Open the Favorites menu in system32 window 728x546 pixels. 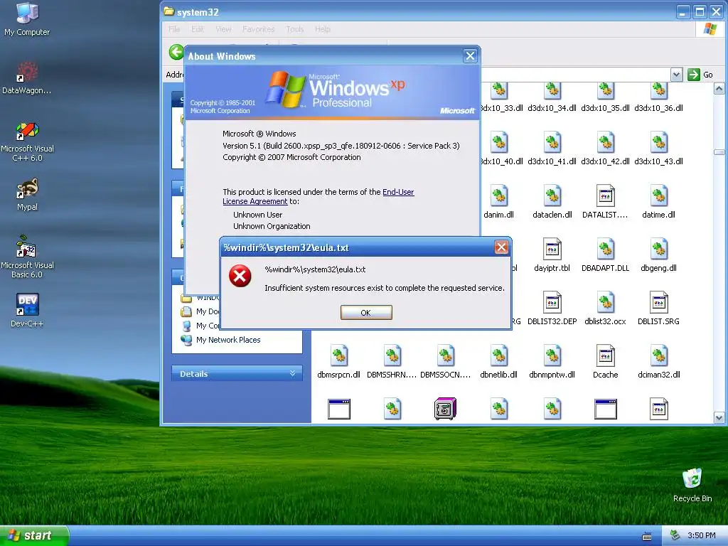(x=258, y=28)
